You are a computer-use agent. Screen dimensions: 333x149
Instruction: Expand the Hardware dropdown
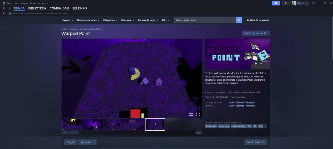[x=128, y=20]
